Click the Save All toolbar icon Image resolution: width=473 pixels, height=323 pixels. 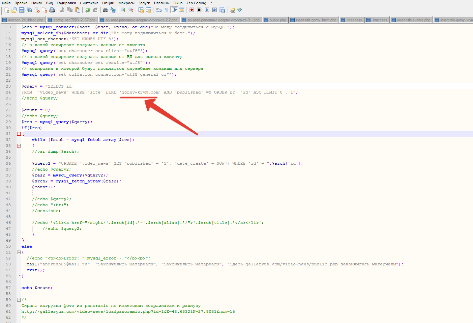(29, 10)
